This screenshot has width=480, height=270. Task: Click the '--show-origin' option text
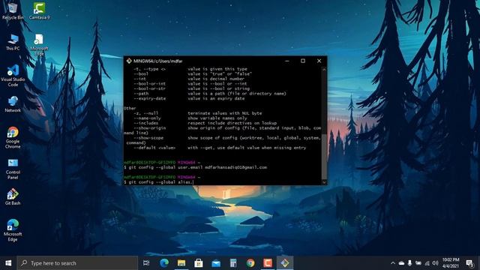pyautogui.click(x=150, y=128)
